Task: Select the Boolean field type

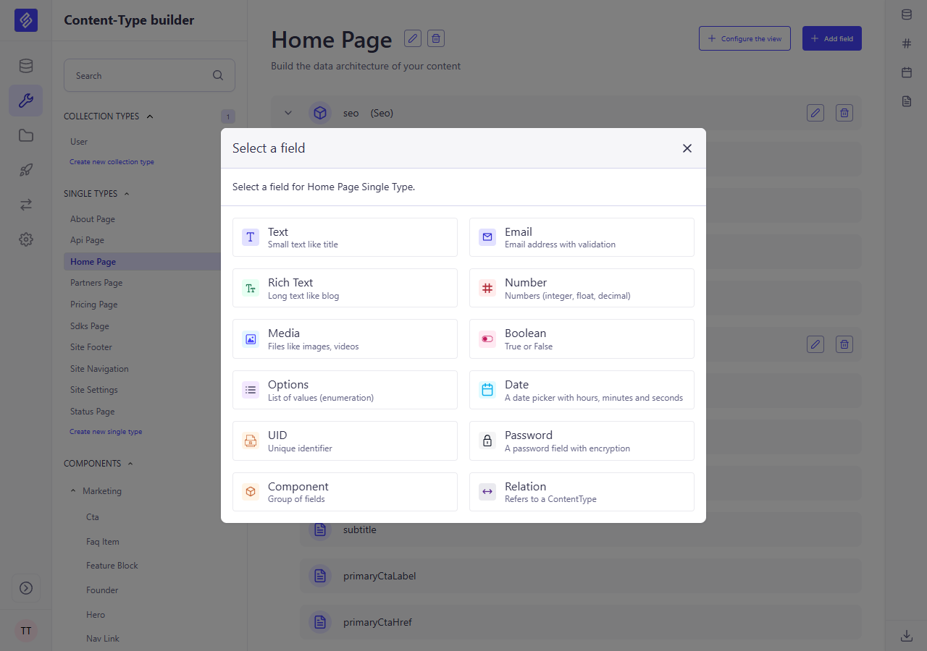Action: click(582, 339)
